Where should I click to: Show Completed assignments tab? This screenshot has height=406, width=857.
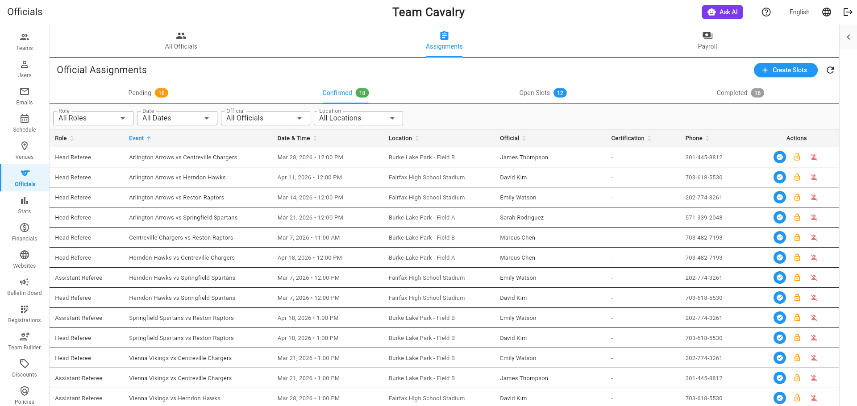coord(740,93)
